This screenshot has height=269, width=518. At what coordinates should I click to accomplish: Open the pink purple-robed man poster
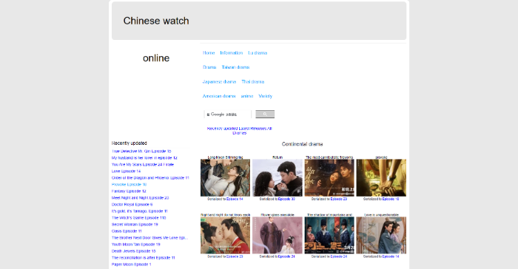(277, 235)
